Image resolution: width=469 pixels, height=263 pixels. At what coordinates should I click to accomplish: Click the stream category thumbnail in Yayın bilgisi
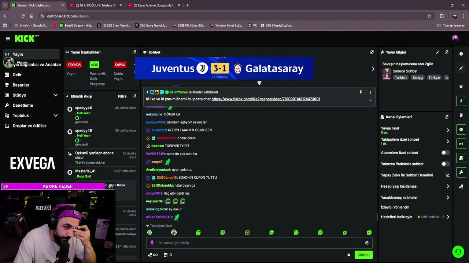pyautogui.click(x=387, y=74)
